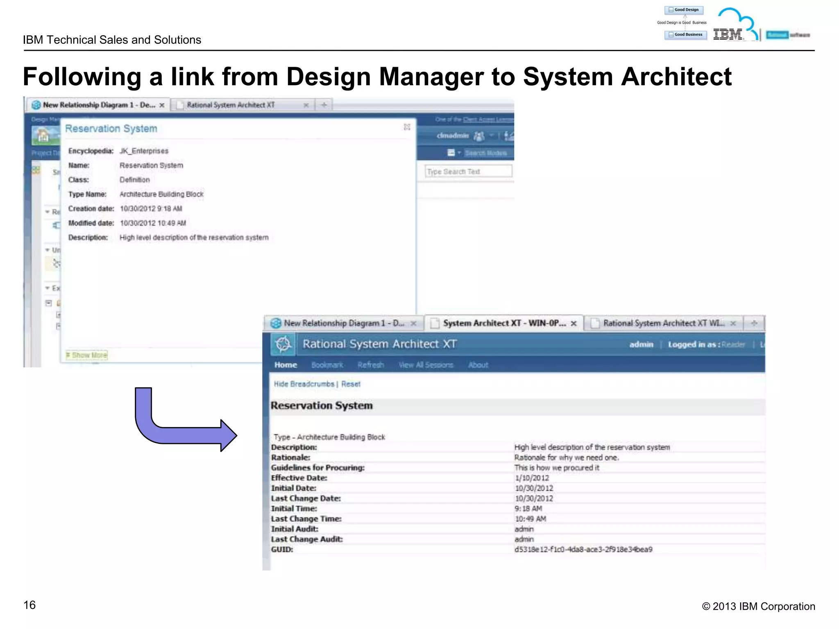The image size is (839, 629).
Task: Close the Rational System Architect XT WI... tab
Action: click(733, 324)
